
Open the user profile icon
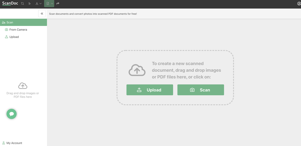point(299,3)
